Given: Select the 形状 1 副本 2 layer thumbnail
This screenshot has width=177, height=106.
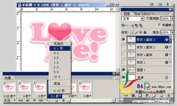Looking at the screenshot, I should [131, 47].
